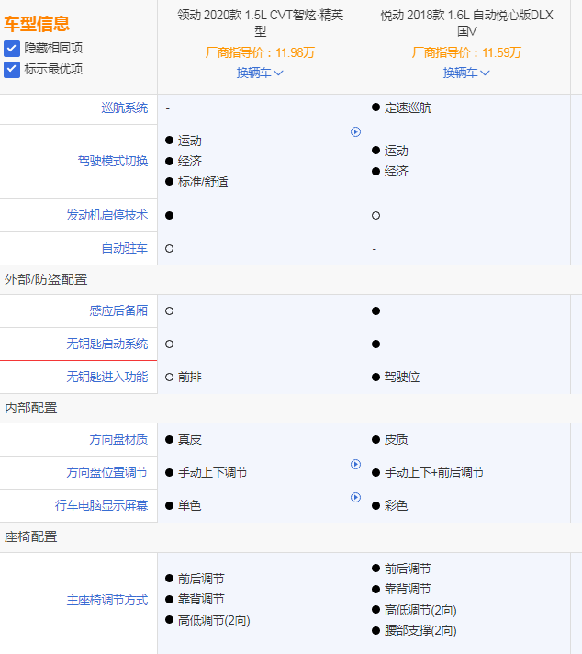Click 自动驻车 parameter link
This screenshot has height=654, width=582.
[x=124, y=249]
